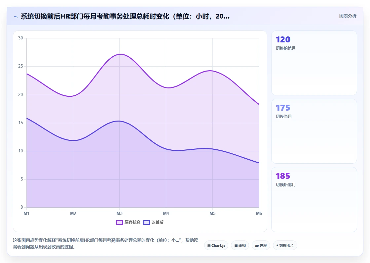Click the 数据卡片 sparkle icon

[277, 245]
